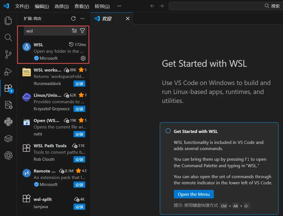Install the Open (WSL) extension by nxht

pyautogui.click(x=79, y=134)
